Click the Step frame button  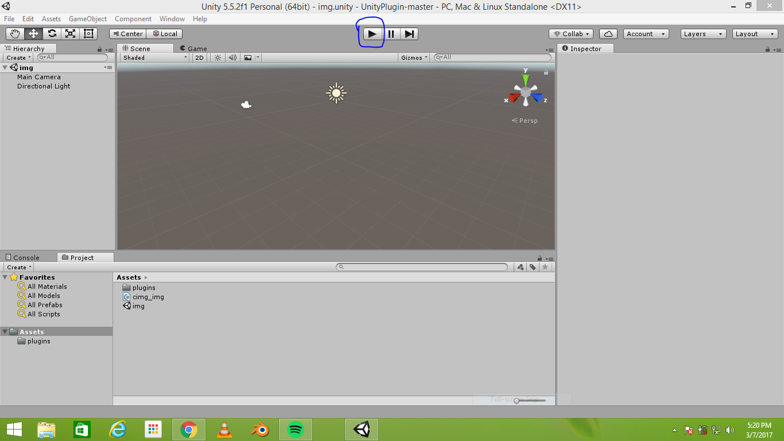[409, 34]
